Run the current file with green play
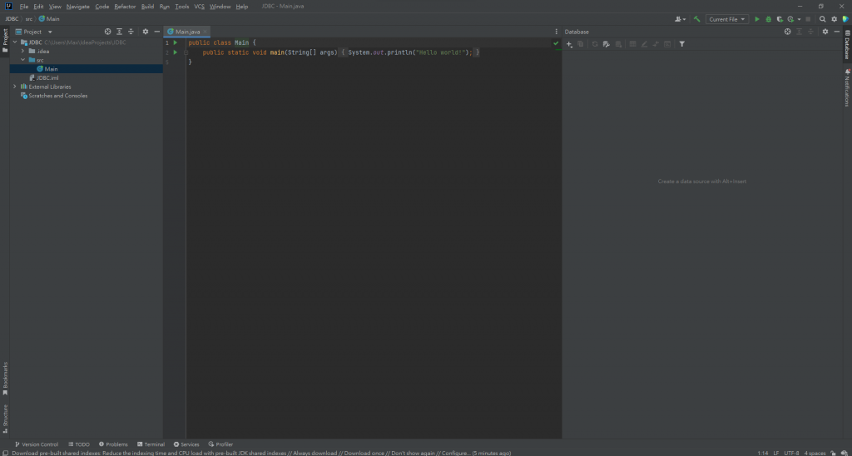 click(x=757, y=19)
